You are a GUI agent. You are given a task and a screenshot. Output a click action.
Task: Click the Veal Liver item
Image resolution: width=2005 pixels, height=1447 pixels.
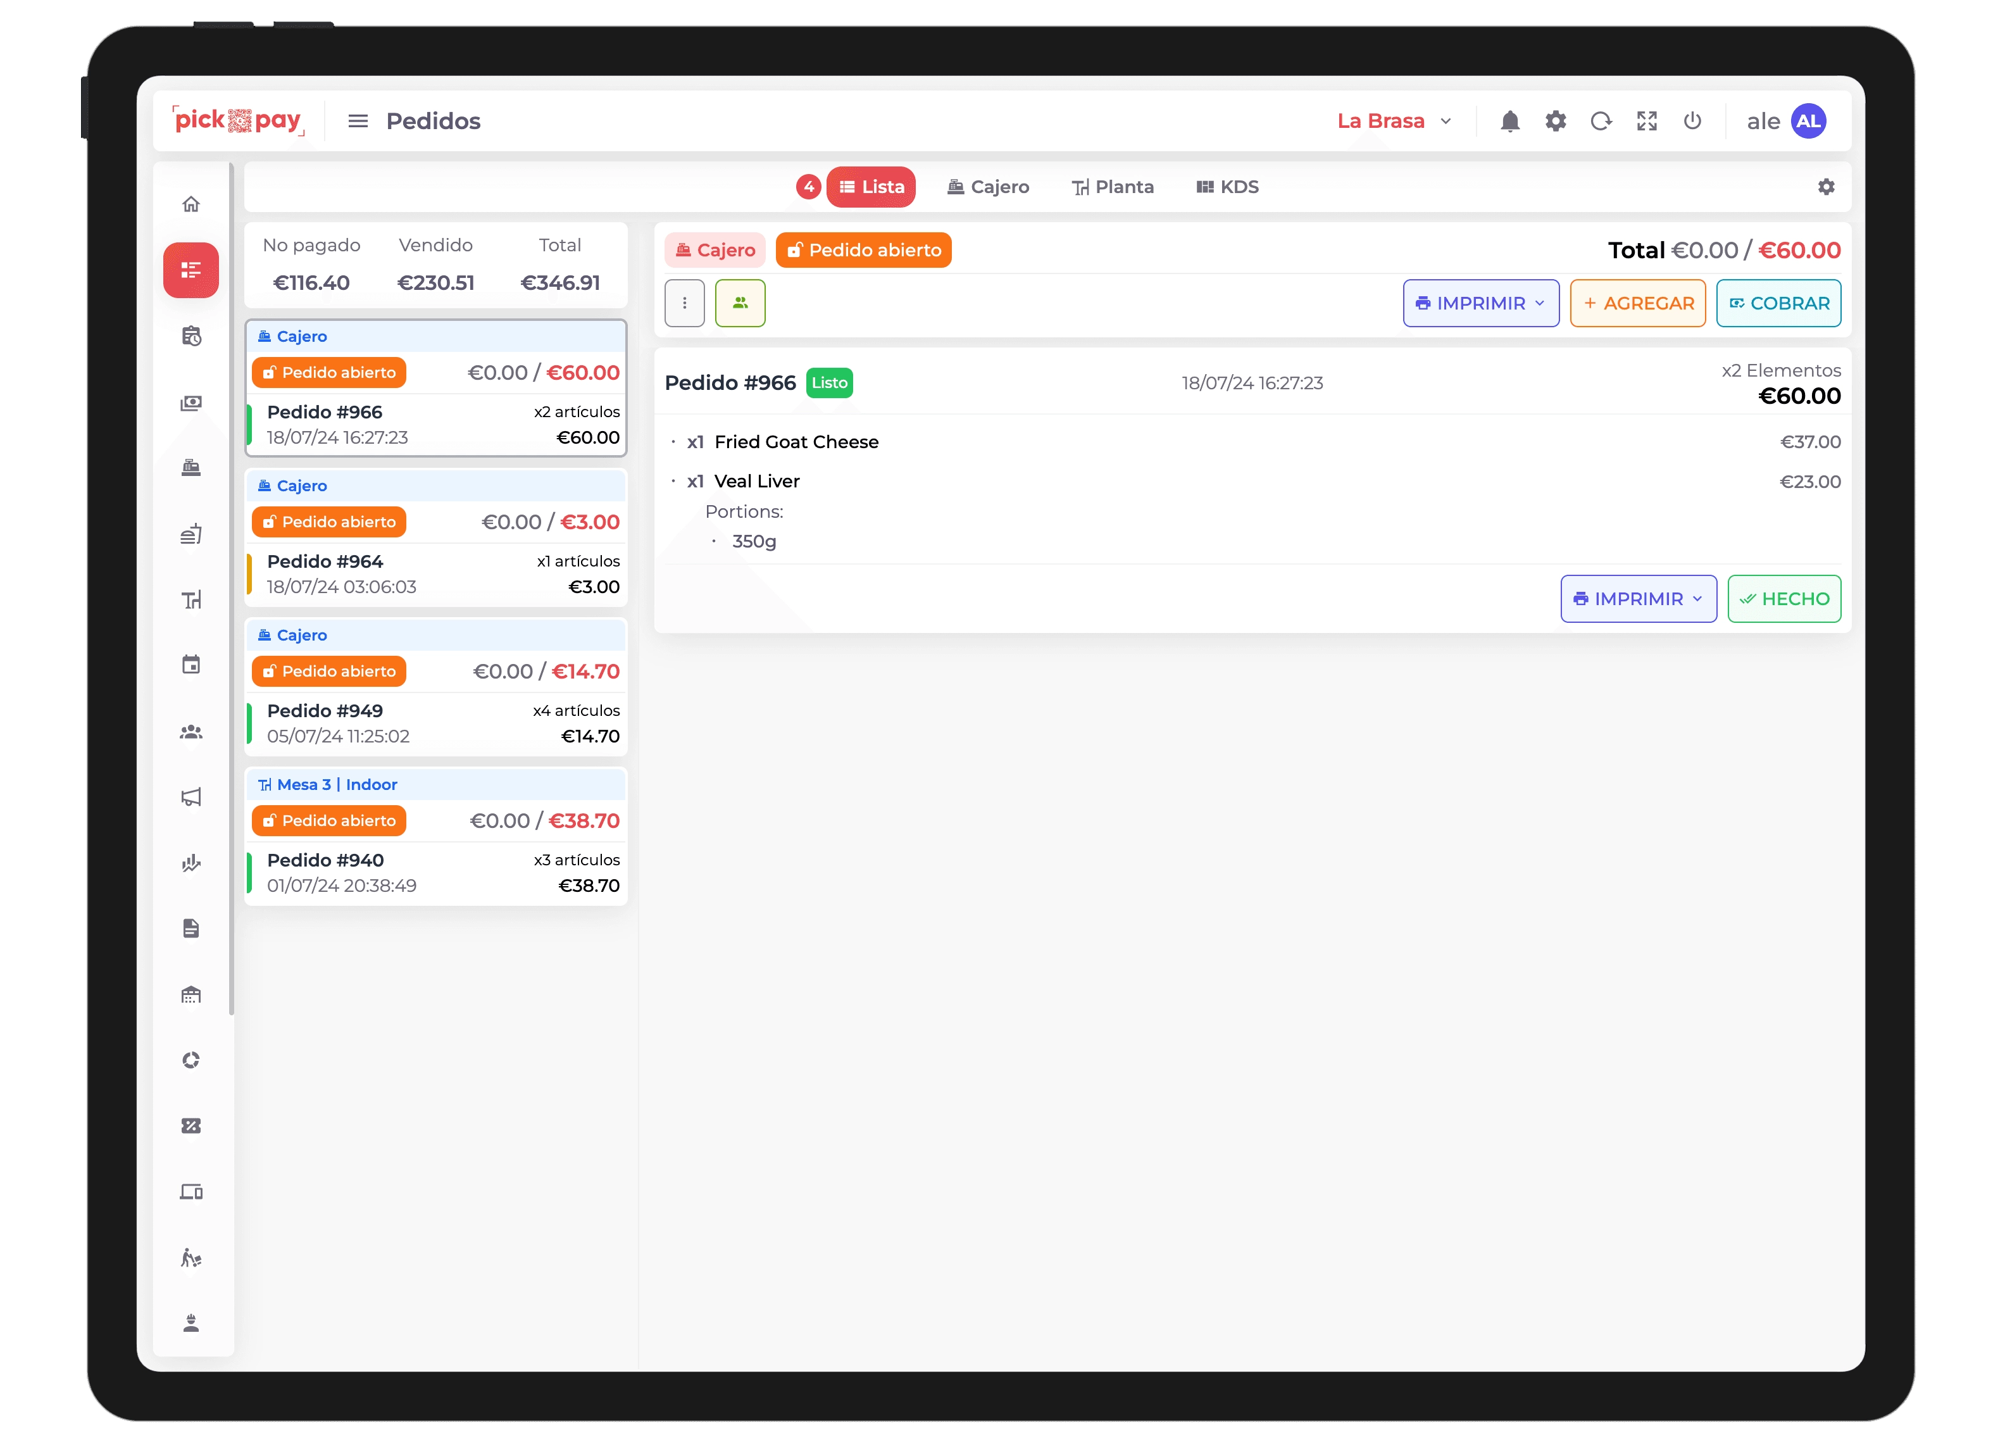pyautogui.click(x=757, y=481)
